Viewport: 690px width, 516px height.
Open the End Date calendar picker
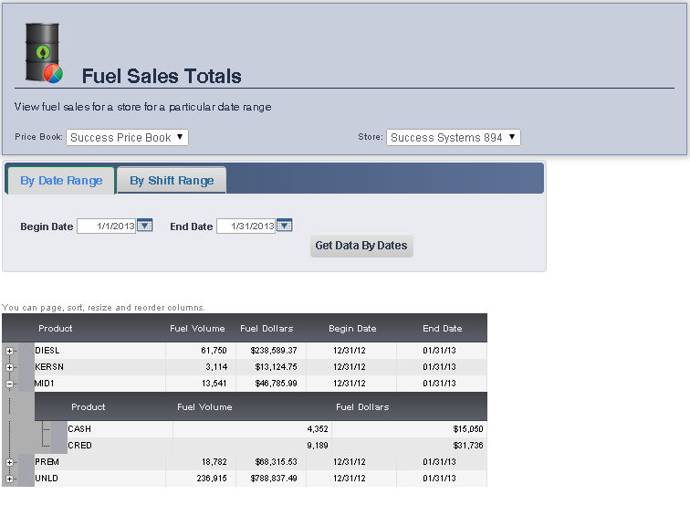click(284, 226)
